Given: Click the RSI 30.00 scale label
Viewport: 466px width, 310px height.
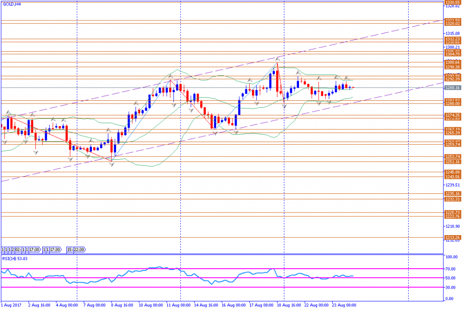Looking at the screenshot, I should click(x=451, y=287).
